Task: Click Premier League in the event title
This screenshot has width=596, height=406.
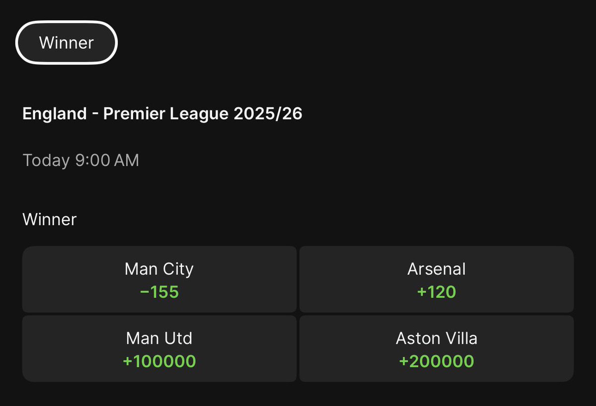Action: pyautogui.click(x=166, y=114)
